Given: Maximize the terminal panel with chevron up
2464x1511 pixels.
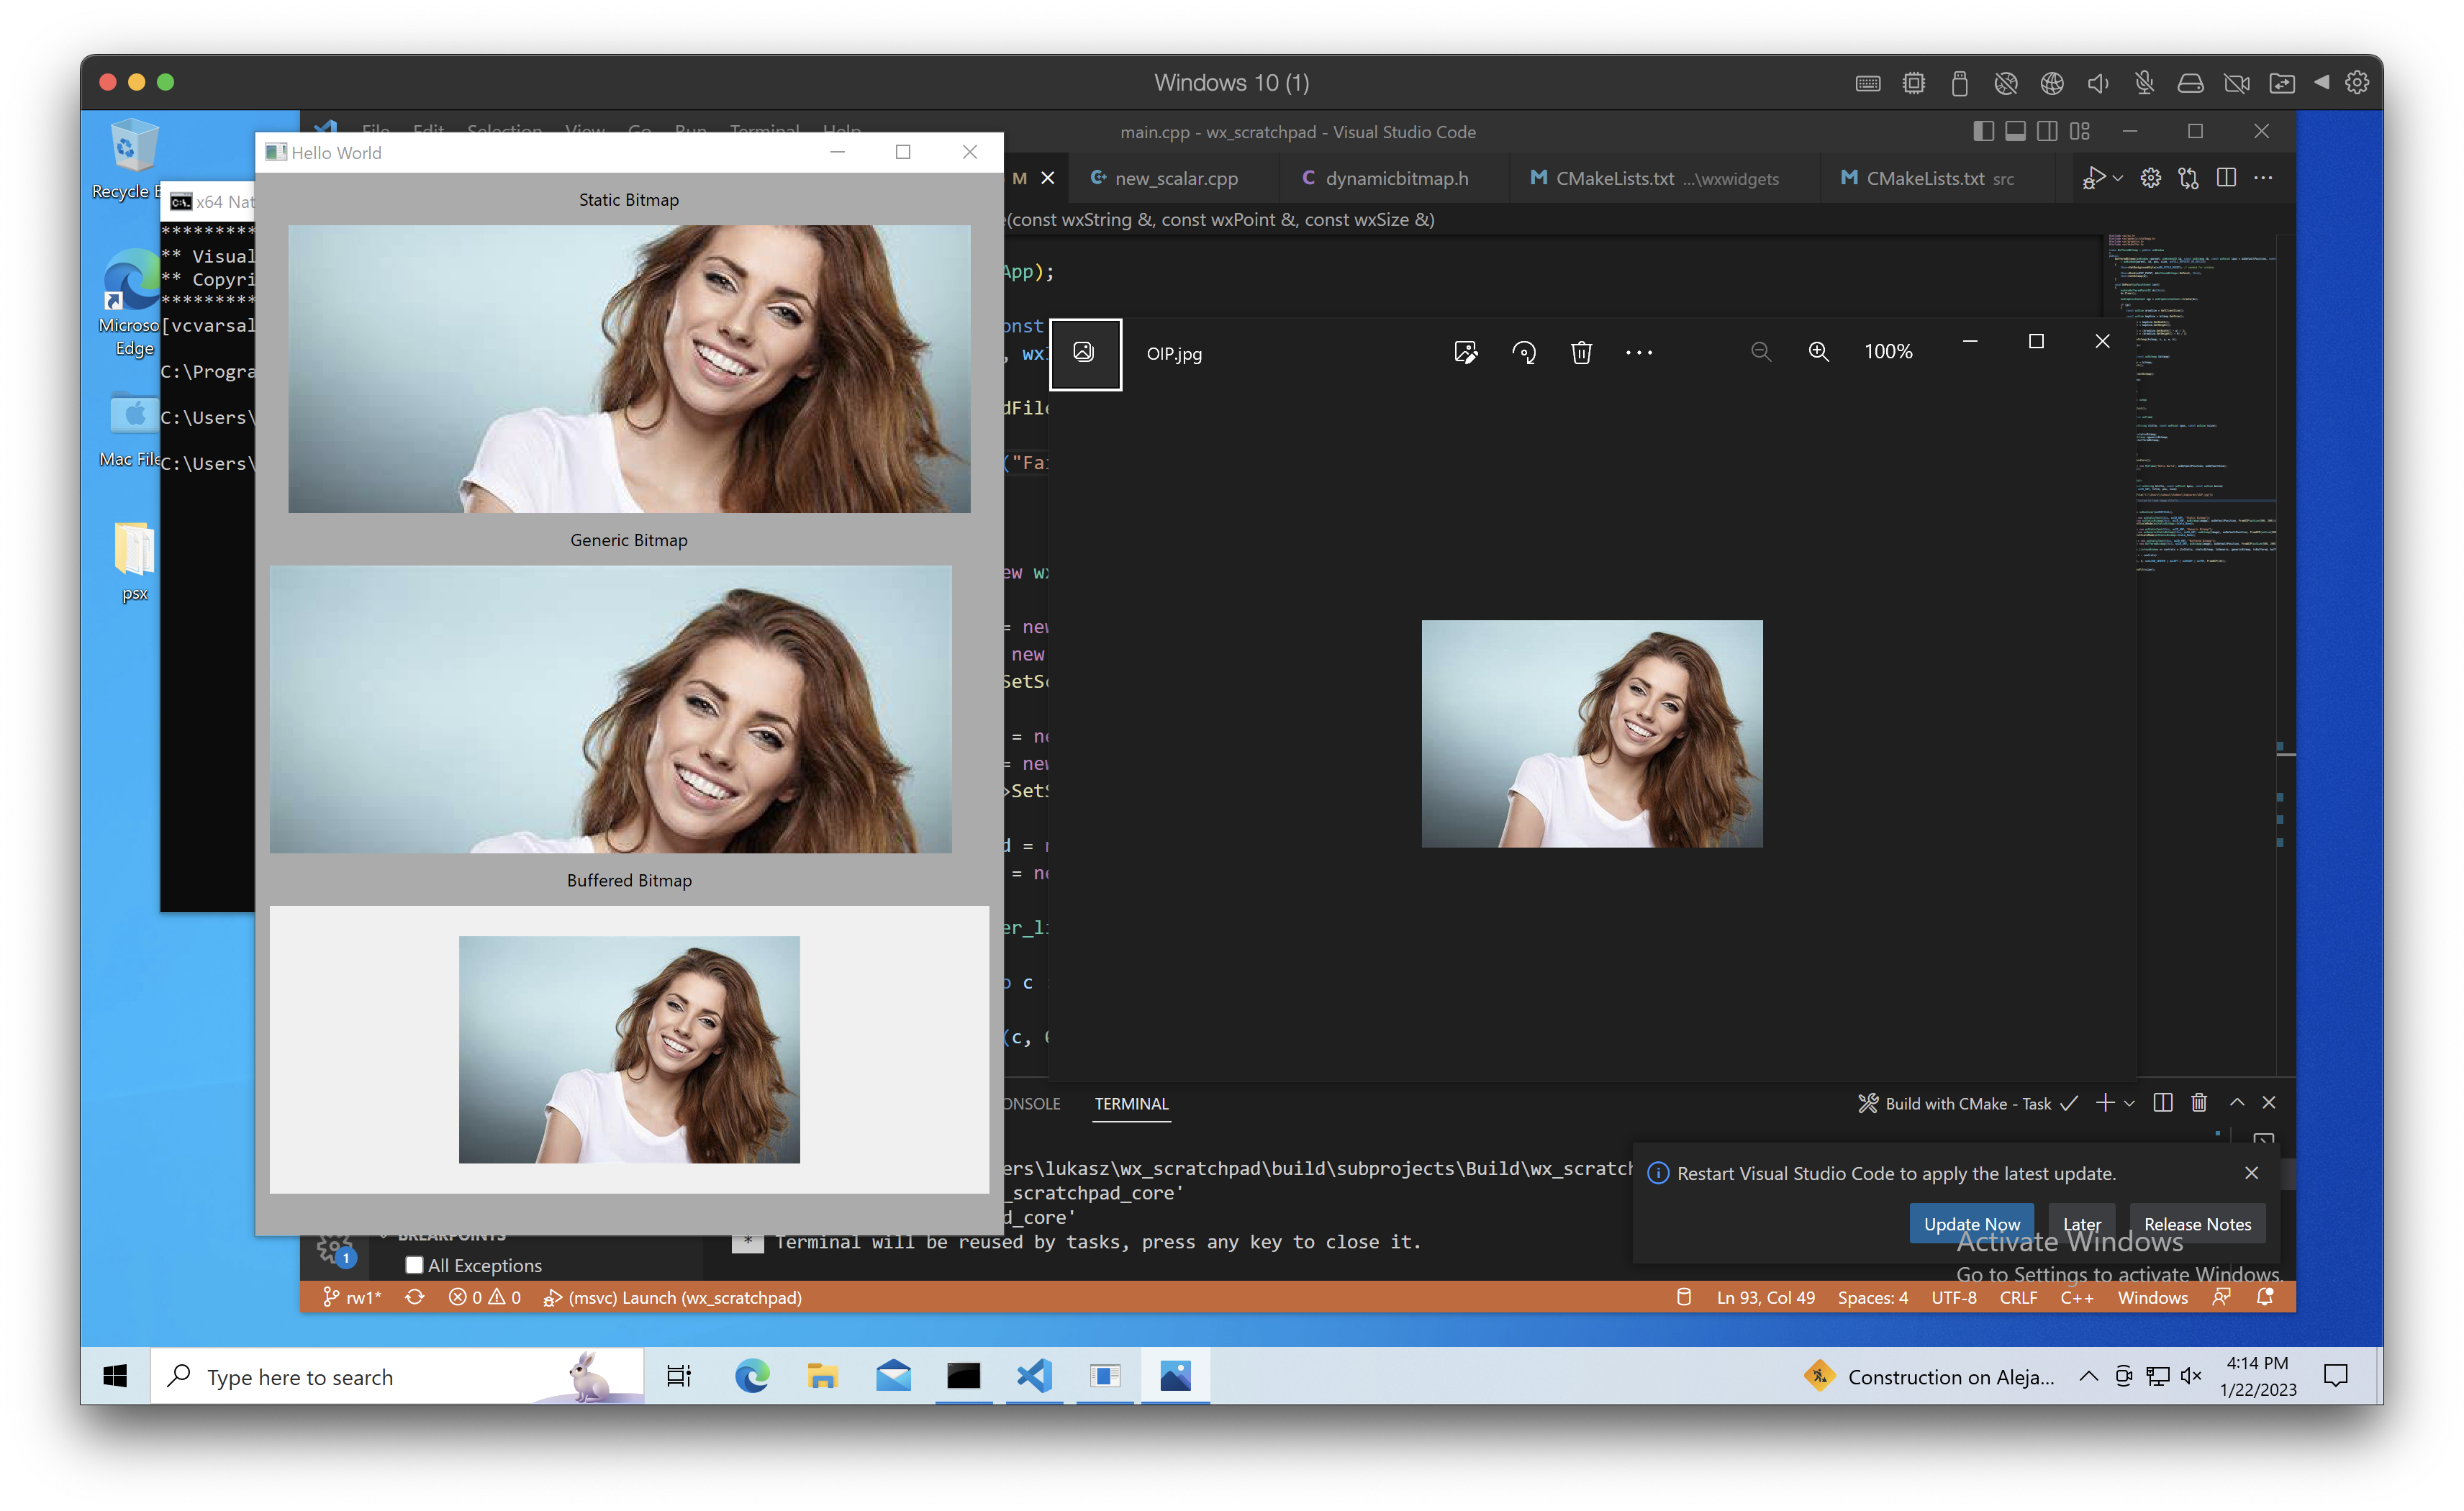Looking at the screenshot, I should (x=2236, y=1102).
